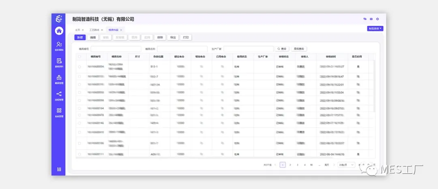
Task: Open the 系统管理 grid icon in sidebar
Action: pos(59,111)
